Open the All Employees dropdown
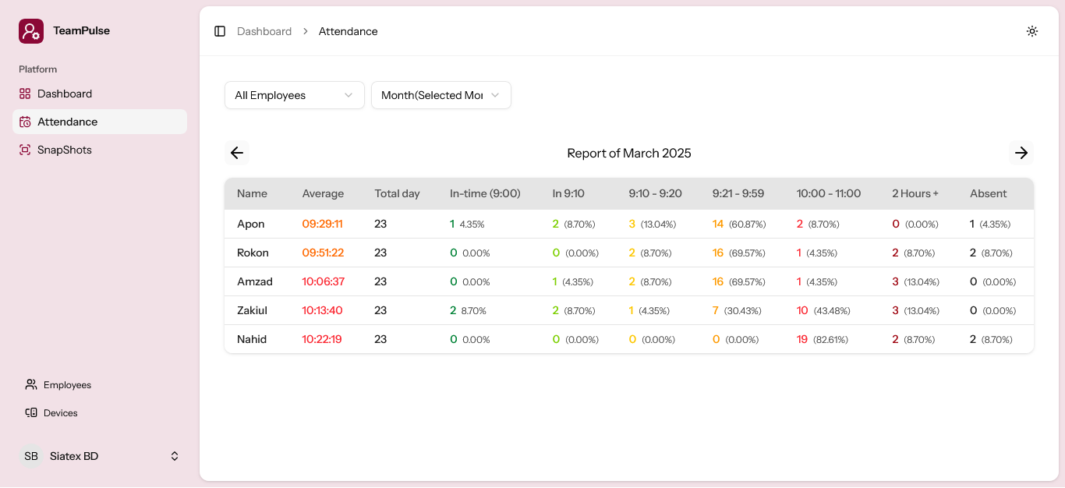1065x488 pixels. tap(294, 95)
